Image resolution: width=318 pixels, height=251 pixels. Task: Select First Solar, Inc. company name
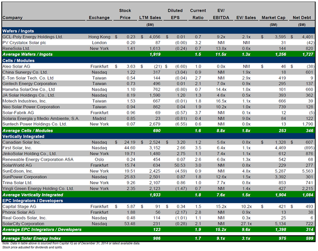(x=17, y=148)
